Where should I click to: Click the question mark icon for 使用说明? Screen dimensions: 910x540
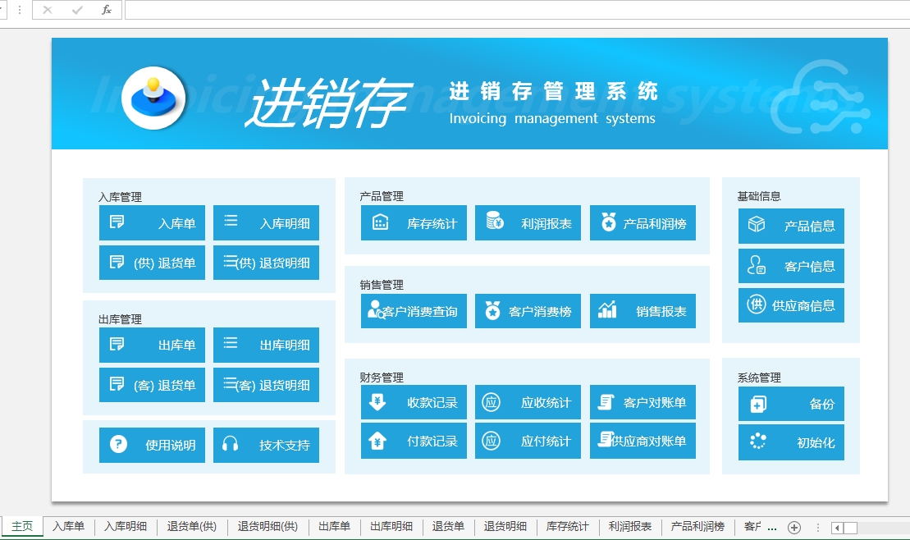click(x=118, y=445)
